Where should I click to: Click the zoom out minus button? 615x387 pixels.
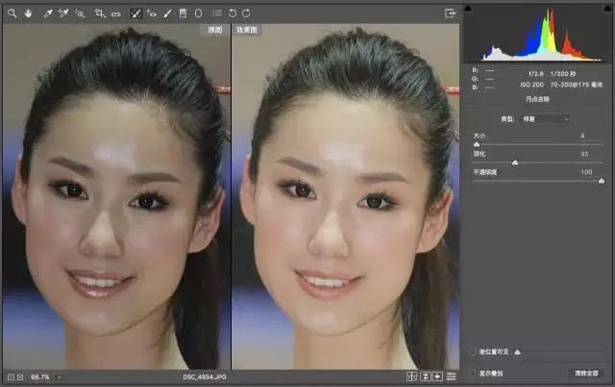11,377
